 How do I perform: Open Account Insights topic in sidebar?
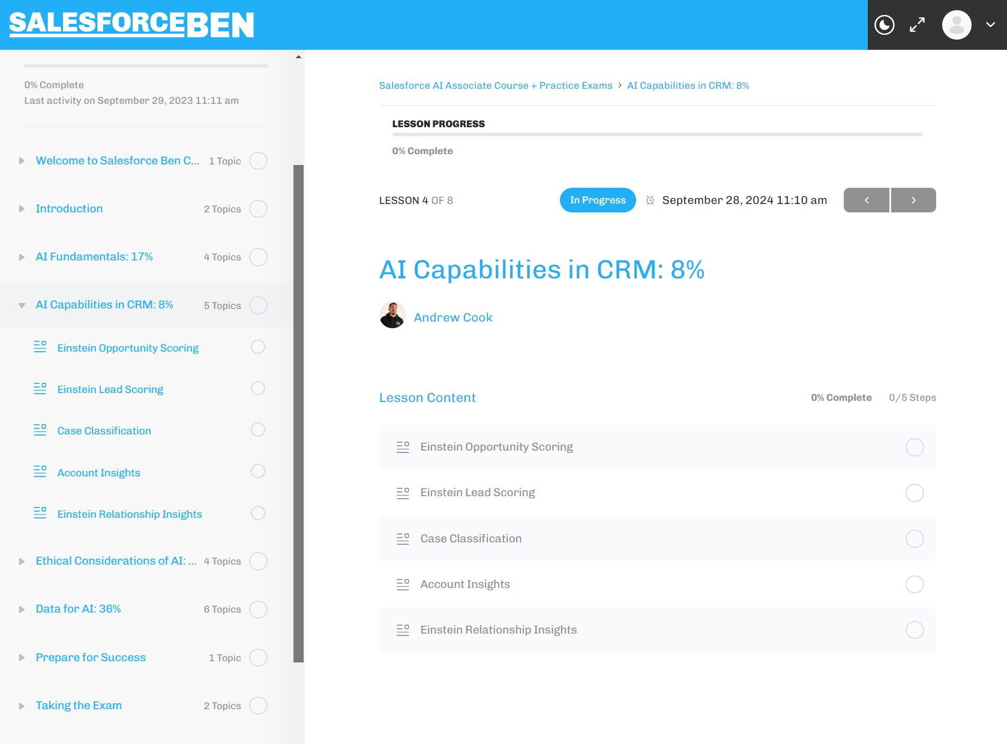pyautogui.click(x=98, y=473)
